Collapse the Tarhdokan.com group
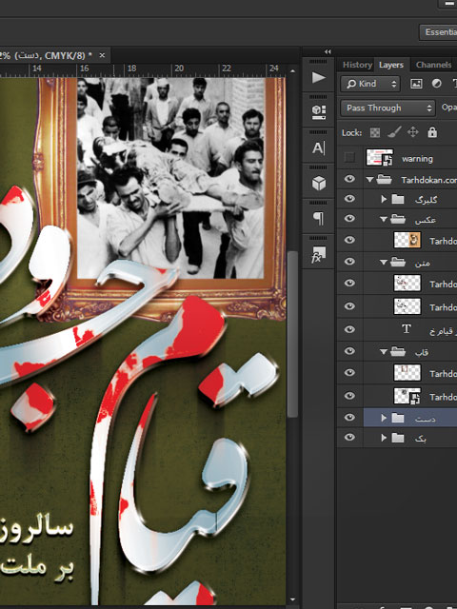The image size is (457, 609). coord(369,180)
